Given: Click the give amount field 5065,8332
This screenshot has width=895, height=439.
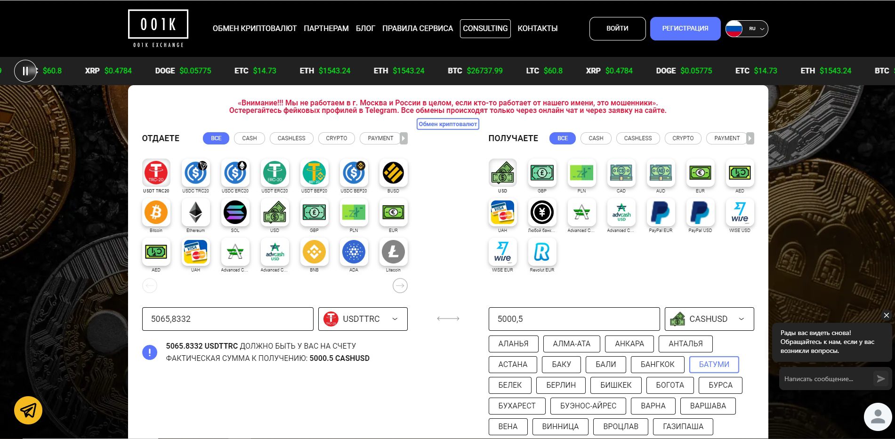Looking at the screenshot, I should click(x=228, y=319).
